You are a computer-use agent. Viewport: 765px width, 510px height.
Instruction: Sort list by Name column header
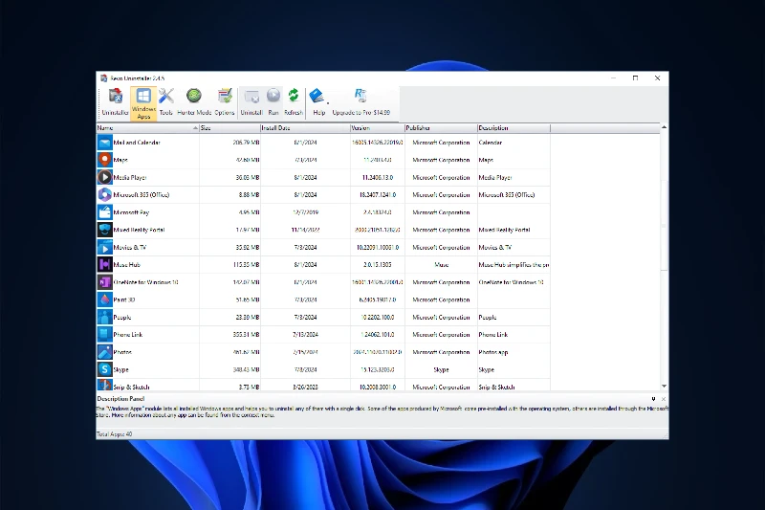pyautogui.click(x=147, y=128)
